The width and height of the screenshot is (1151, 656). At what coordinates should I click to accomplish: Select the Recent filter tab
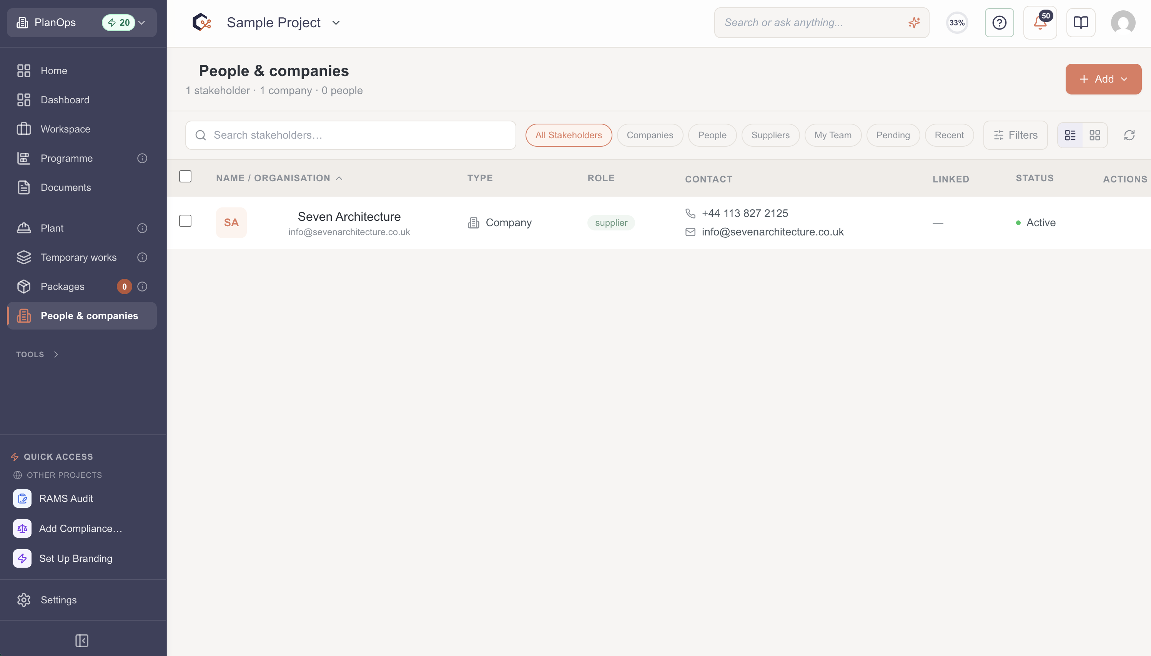point(949,135)
